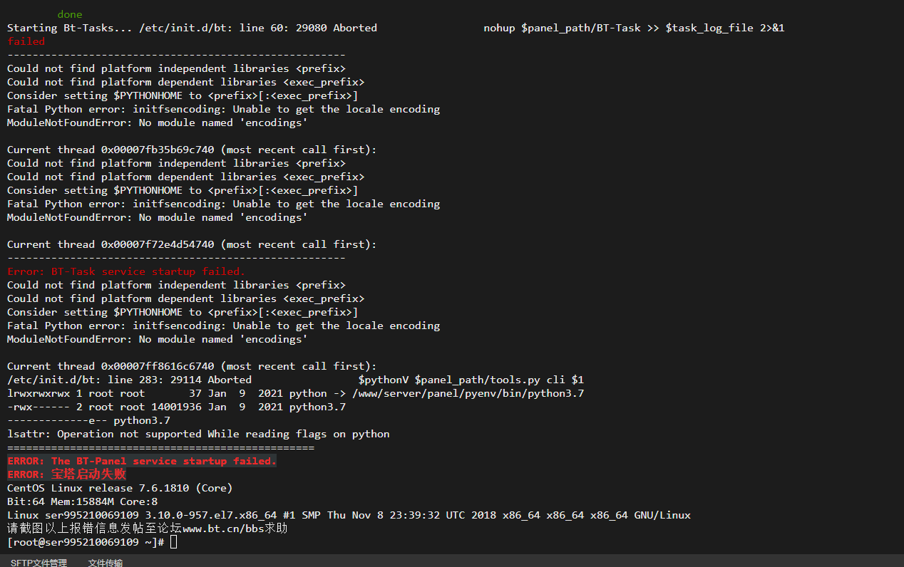Image resolution: width=904 pixels, height=567 pixels.
Task: Click the red failed status text
Action: 26,41
